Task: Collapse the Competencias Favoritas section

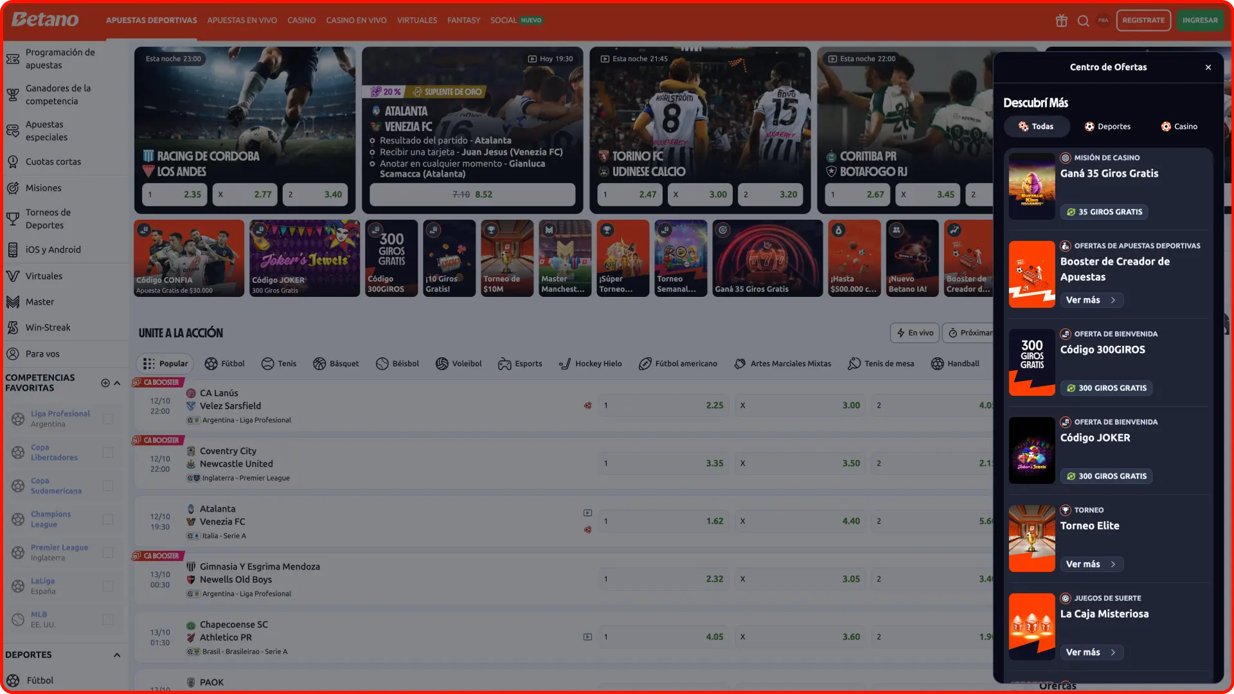Action: point(117,383)
